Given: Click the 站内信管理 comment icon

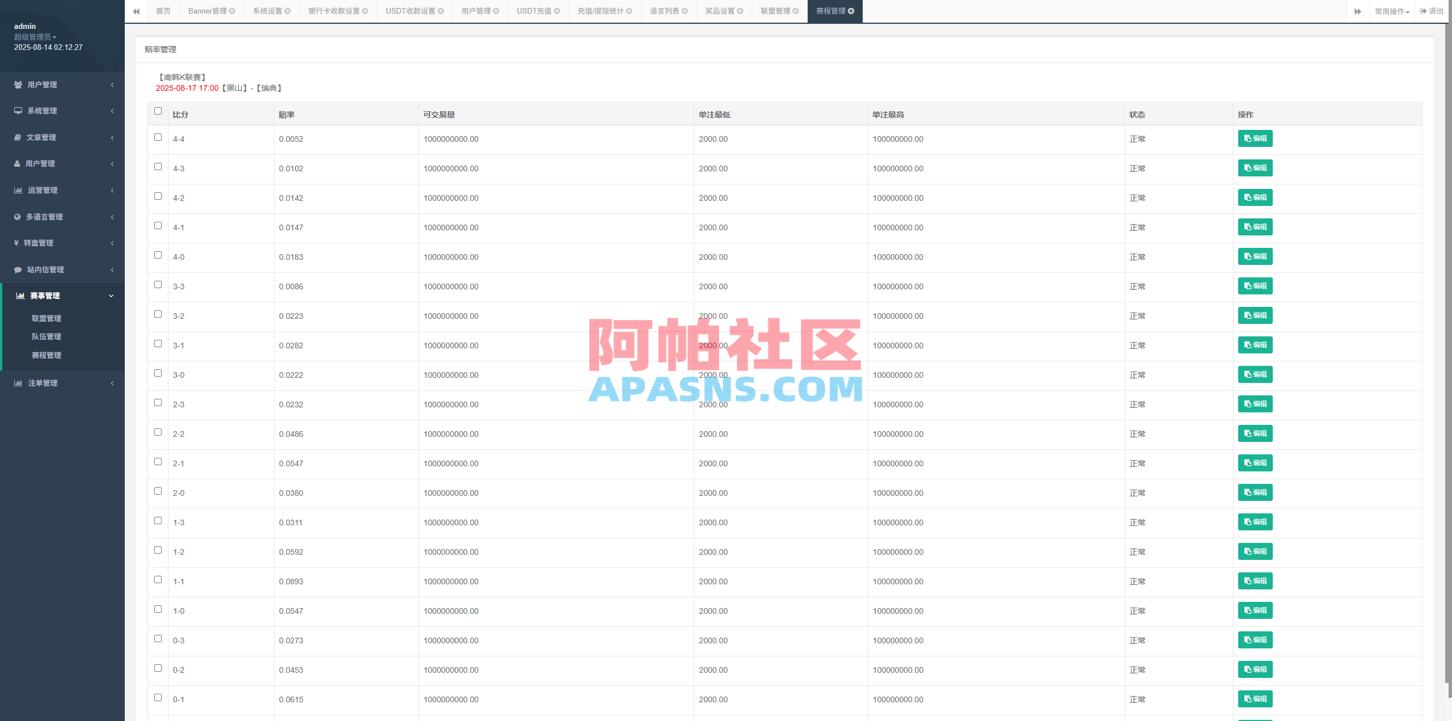Looking at the screenshot, I should tap(17, 269).
